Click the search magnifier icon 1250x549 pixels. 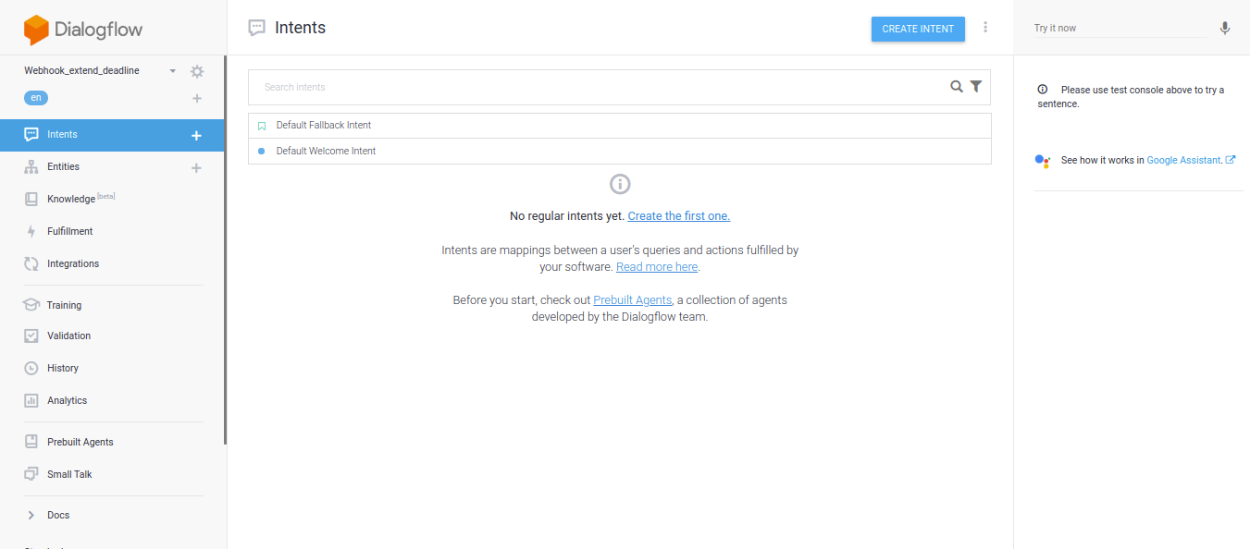957,87
